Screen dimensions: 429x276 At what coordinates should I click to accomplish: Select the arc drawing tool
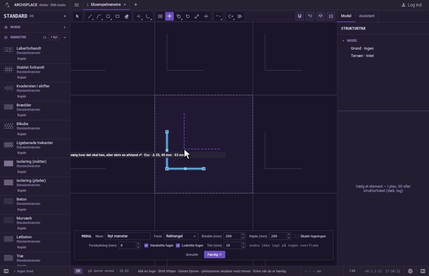tap(99, 16)
